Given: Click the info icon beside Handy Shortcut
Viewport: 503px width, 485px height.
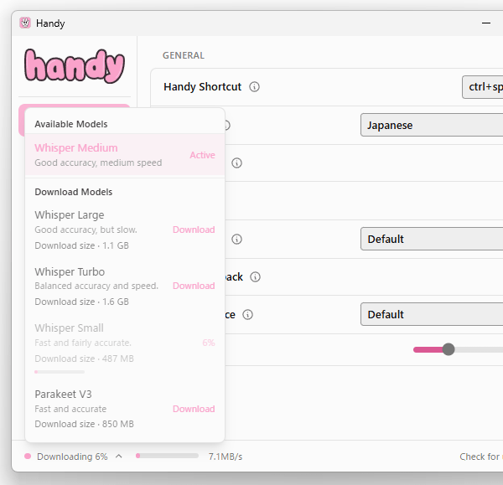Looking at the screenshot, I should (x=255, y=87).
